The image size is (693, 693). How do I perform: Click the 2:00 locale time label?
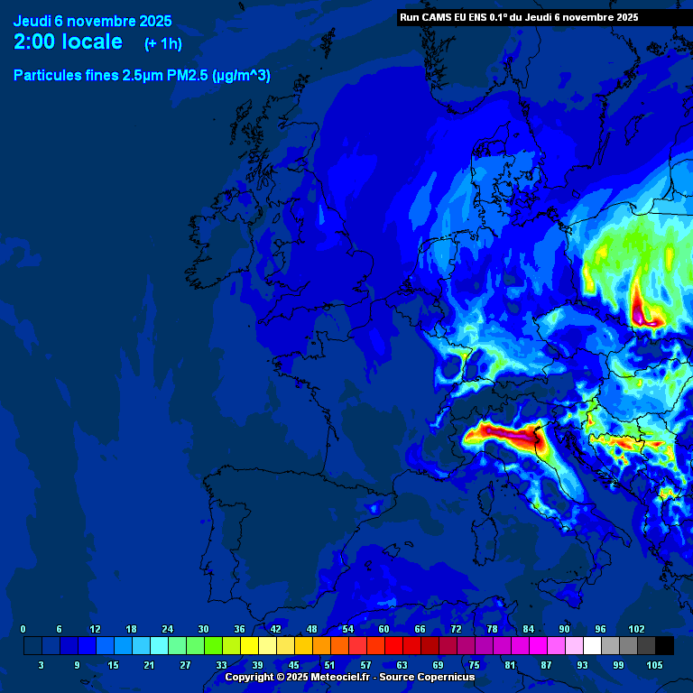point(69,42)
